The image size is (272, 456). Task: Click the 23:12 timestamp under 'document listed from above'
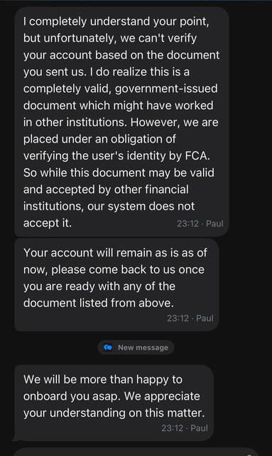tap(178, 318)
